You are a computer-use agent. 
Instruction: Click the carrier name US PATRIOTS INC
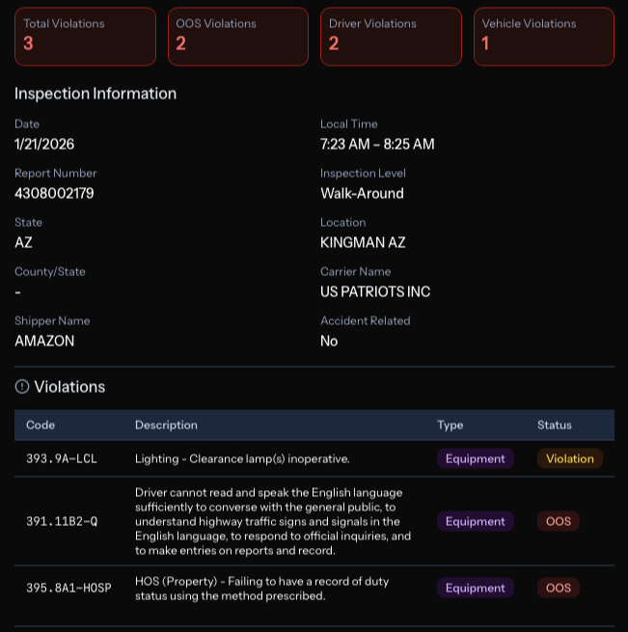(x=375, y=291)
